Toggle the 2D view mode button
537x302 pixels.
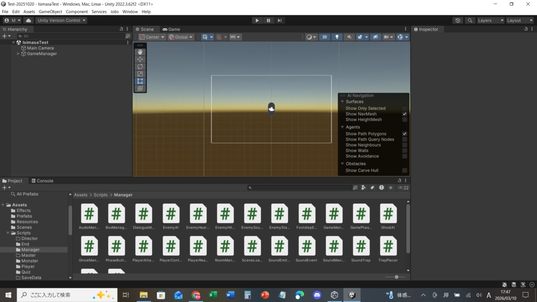325,37
